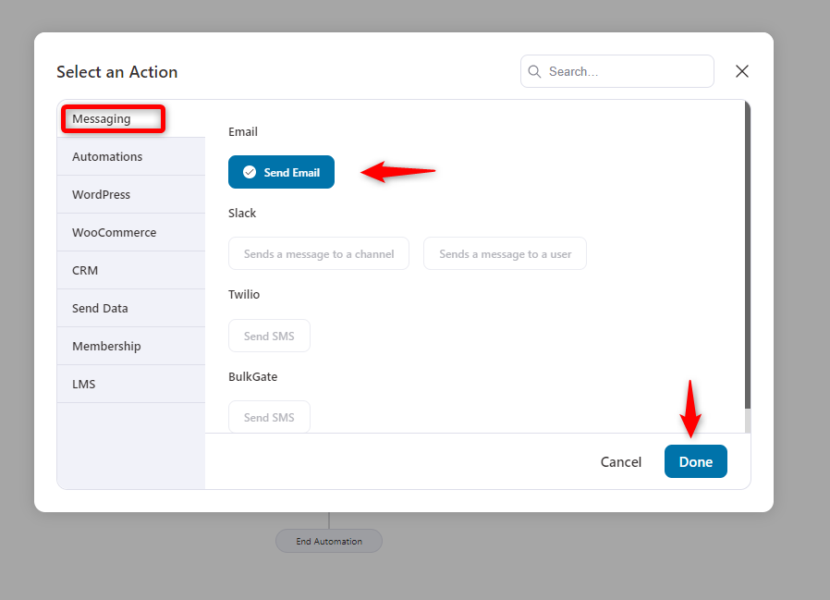830x600 pixels.
Task: Switch to the Membership category
Action: [x=131, y=346]
